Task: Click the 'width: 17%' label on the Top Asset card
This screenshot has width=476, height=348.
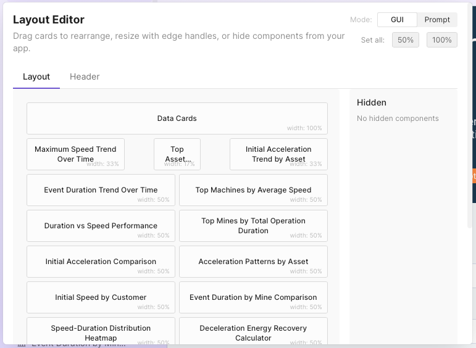Action: 180,164
